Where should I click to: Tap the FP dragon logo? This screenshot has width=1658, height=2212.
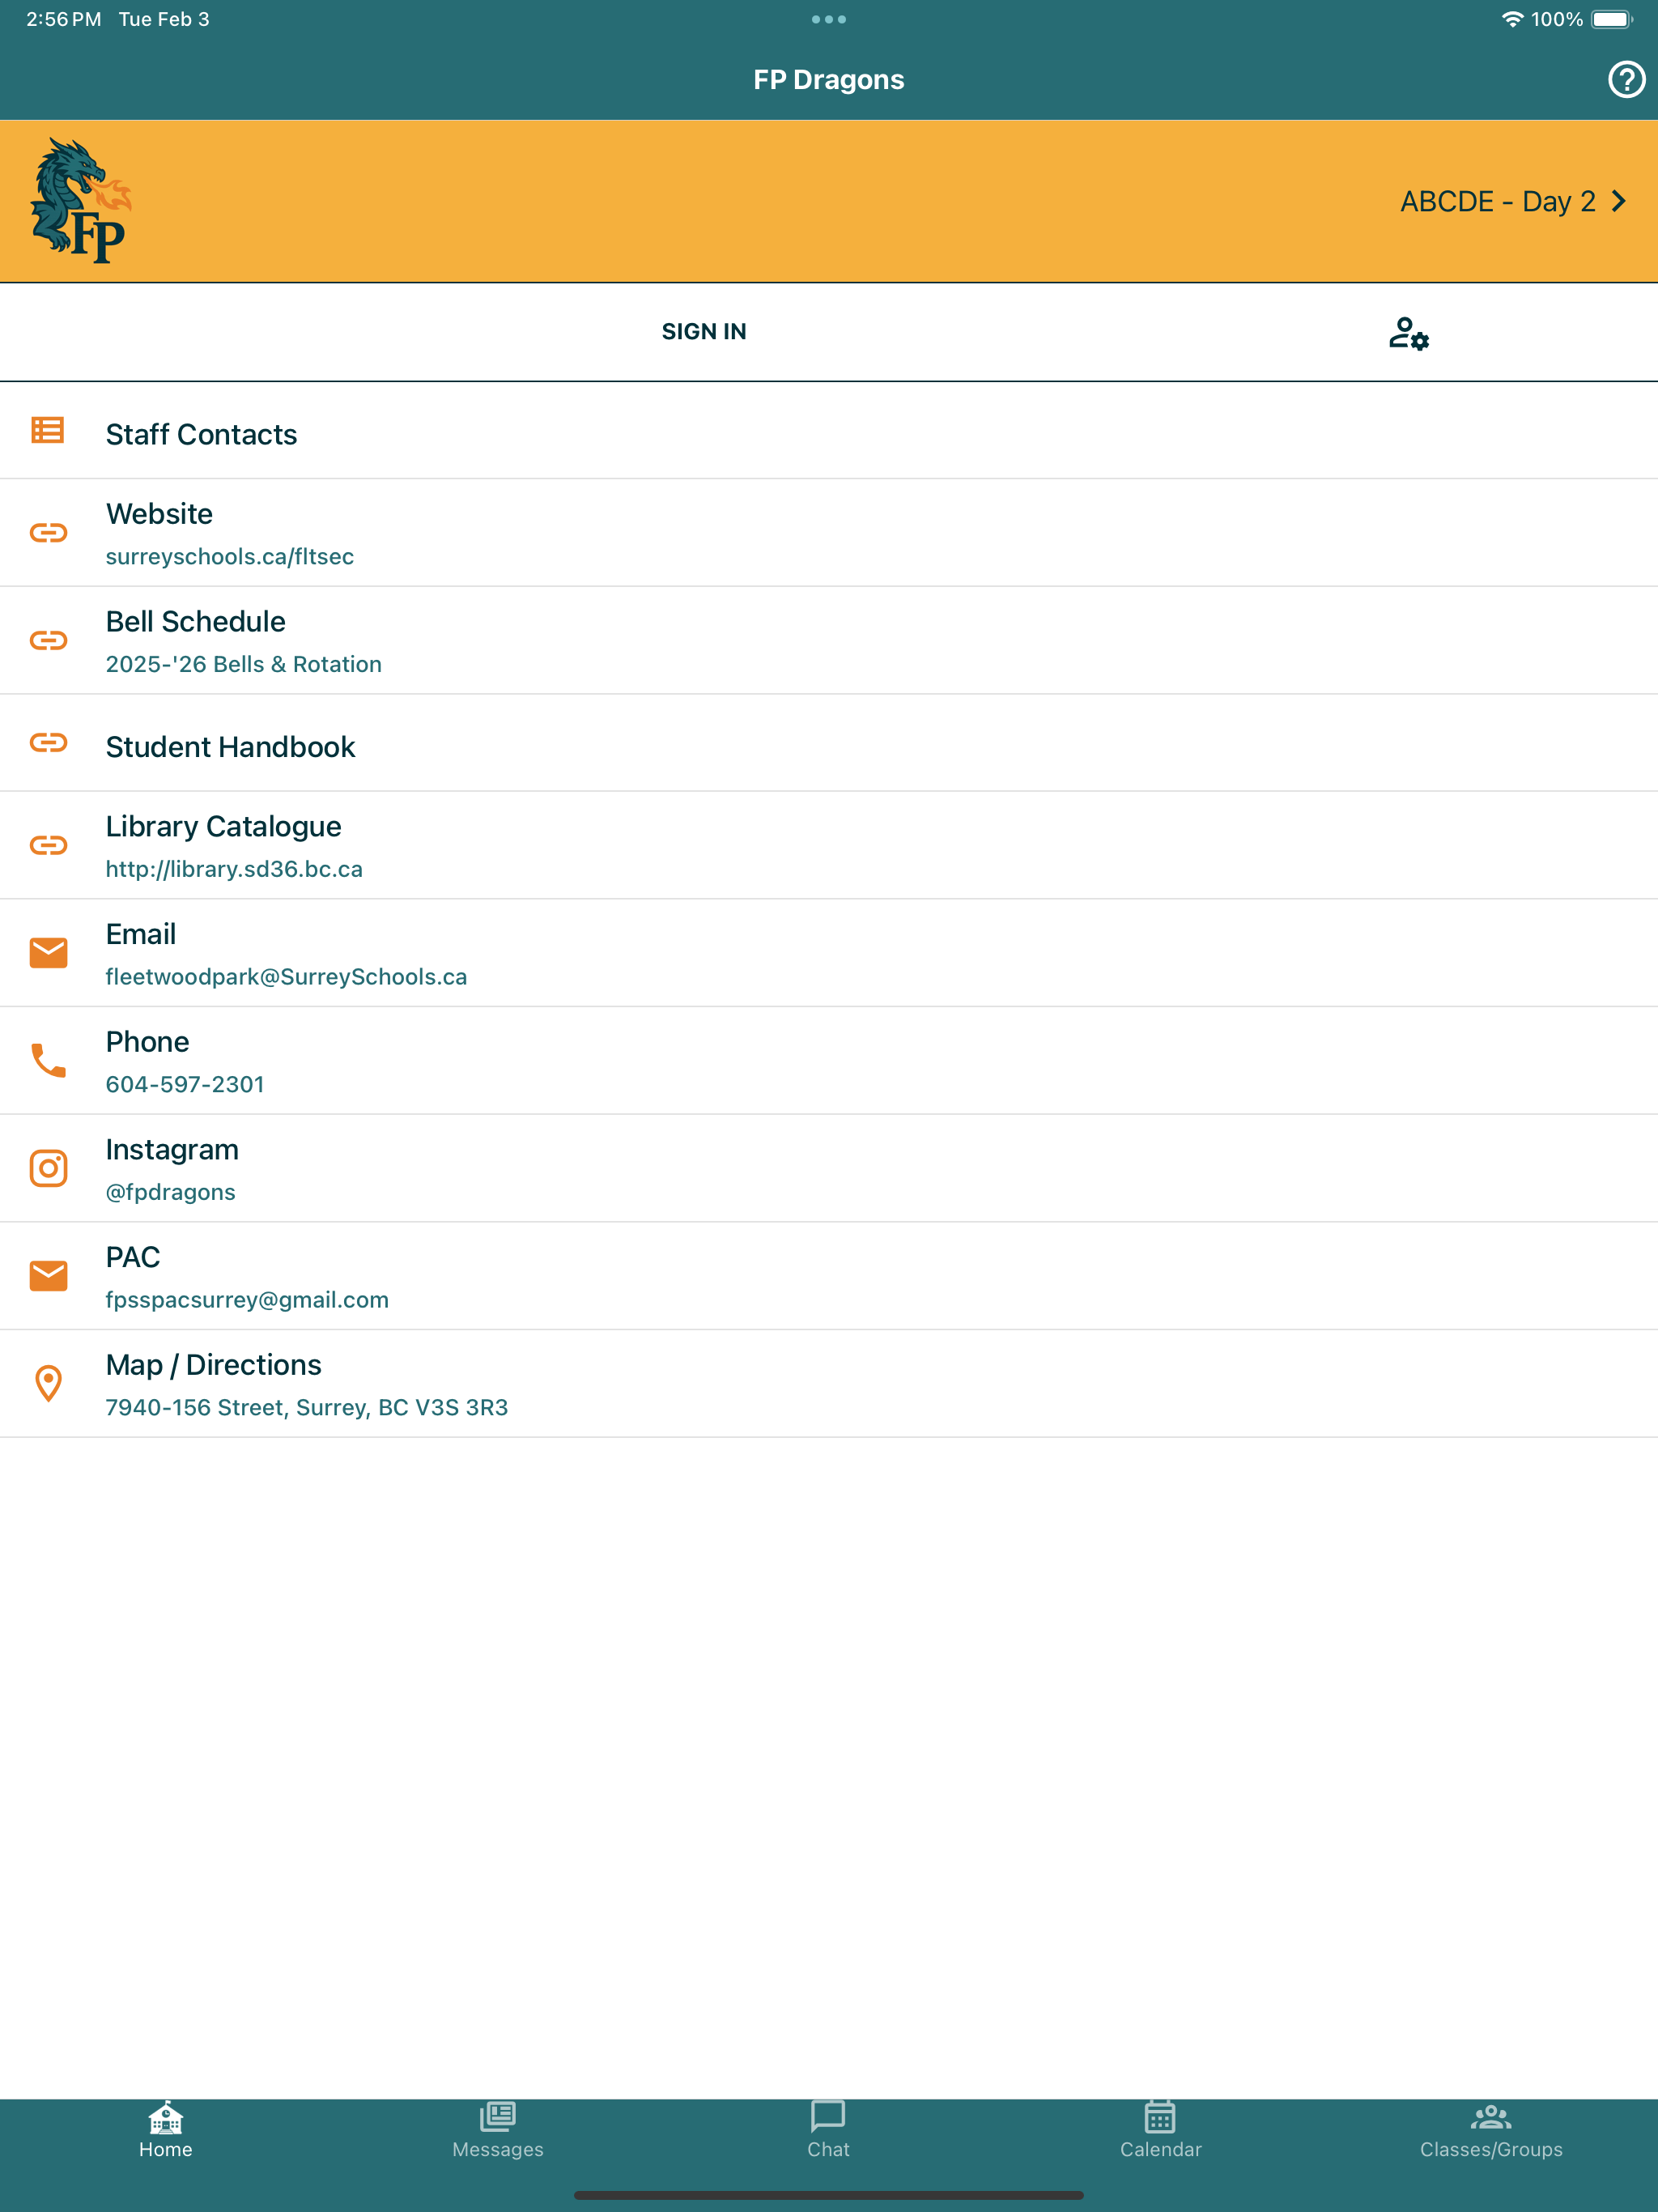tap(80, 201)
